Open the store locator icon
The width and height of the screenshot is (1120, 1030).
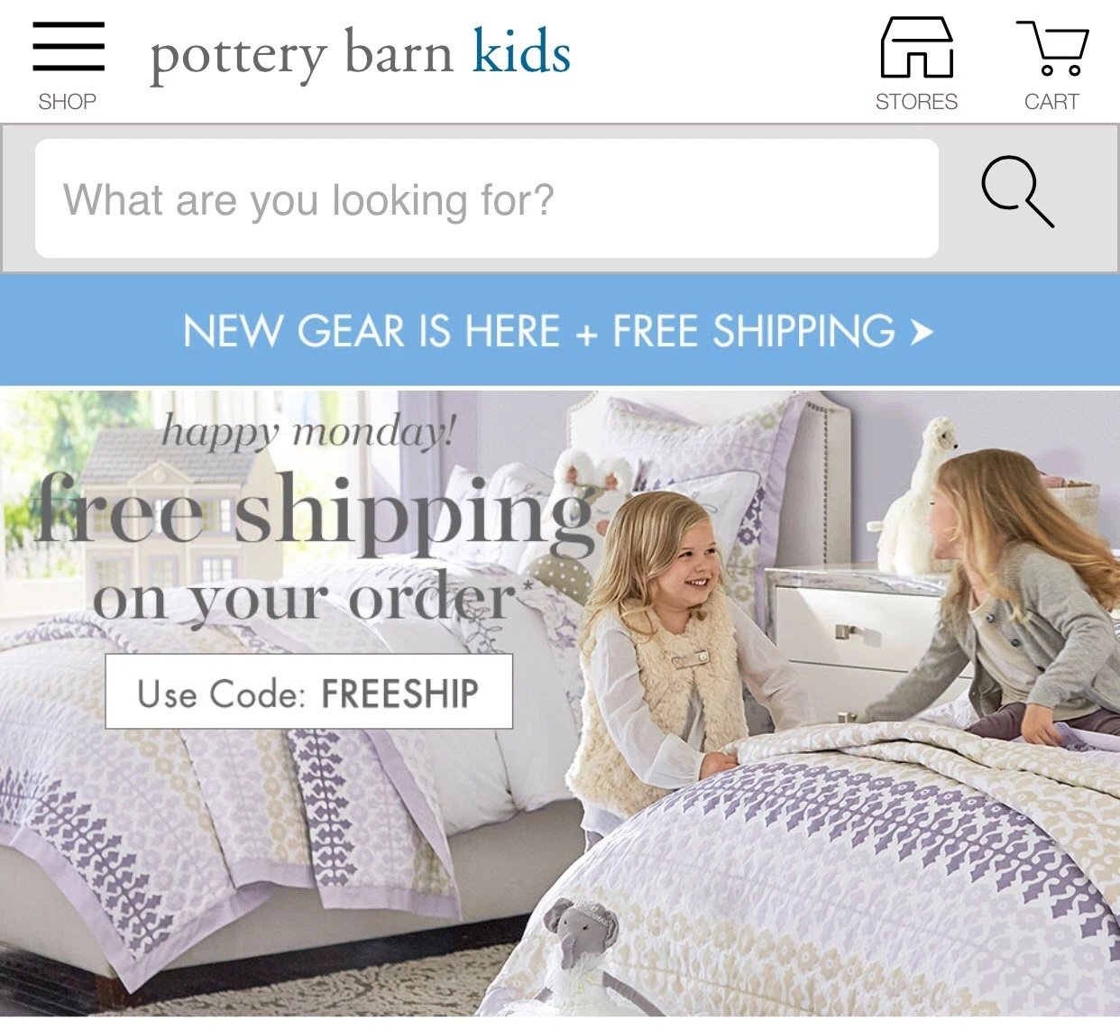[x=916, y=47]
